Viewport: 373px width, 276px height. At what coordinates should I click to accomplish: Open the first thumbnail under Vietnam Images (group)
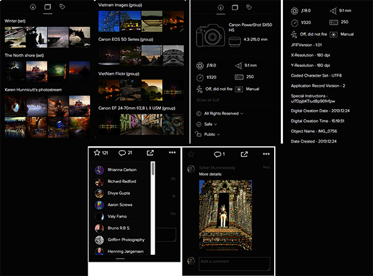(x=109, y=21)
